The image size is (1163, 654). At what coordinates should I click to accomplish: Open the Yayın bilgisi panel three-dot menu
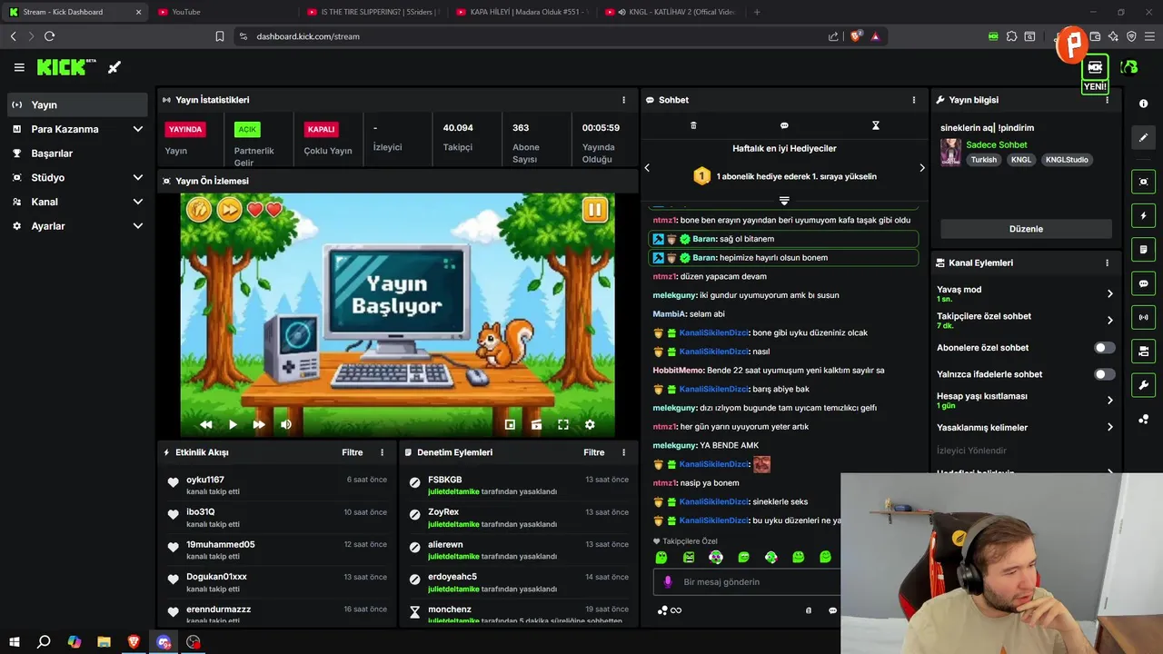click(1107, 100)
